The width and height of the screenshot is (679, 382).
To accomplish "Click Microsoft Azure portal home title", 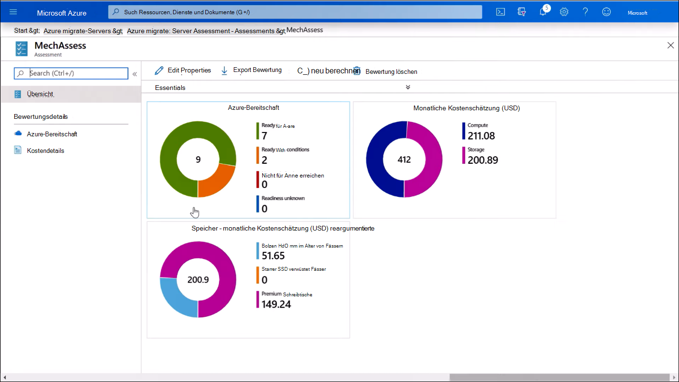I will [x=62, y=13].
